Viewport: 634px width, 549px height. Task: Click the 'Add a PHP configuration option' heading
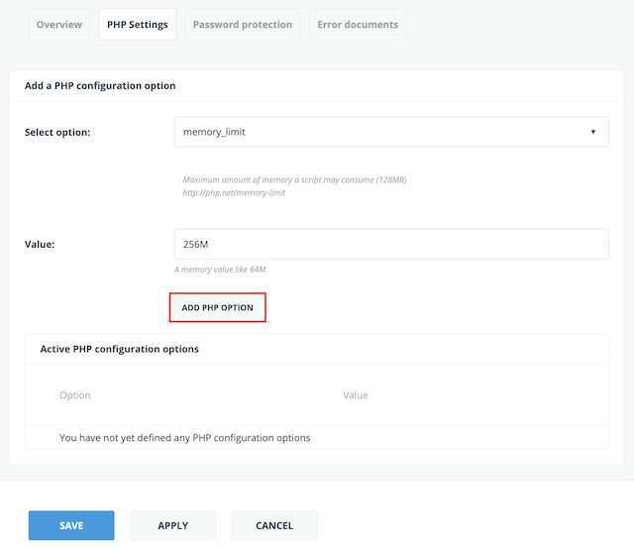click(100, 86)
